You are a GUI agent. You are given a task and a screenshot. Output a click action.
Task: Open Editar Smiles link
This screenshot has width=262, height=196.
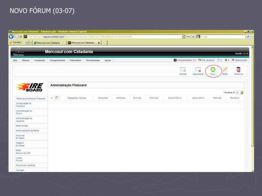(22, 126)
